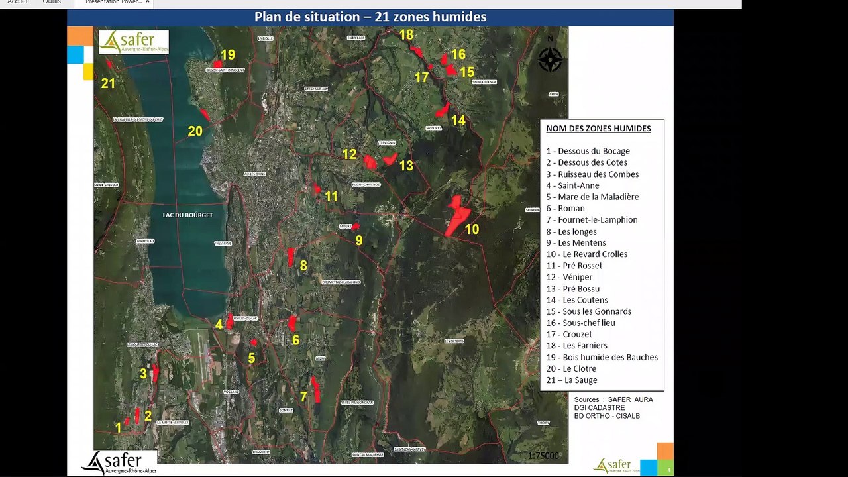Switch to the Accueil tab
The width and height of the screenshot is (848, 477).
19,2
